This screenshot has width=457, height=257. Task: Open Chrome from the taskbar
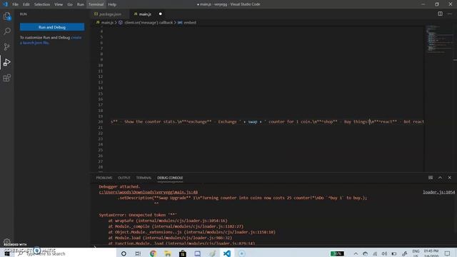(x=153, y=253)
